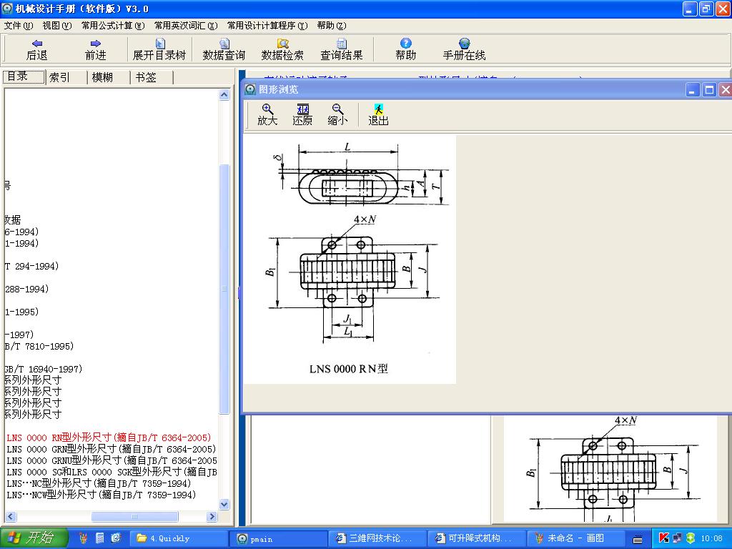Select LNS···NC型外形尺寸 tree entry

(x=99, y=483)
